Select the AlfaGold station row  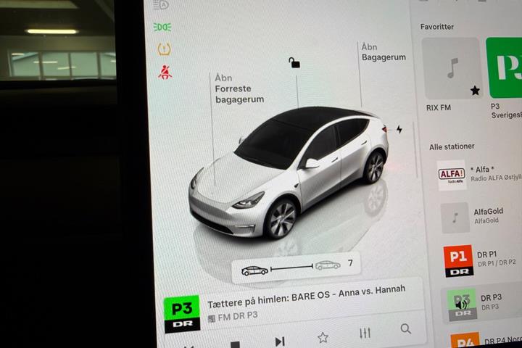(481, 217)
